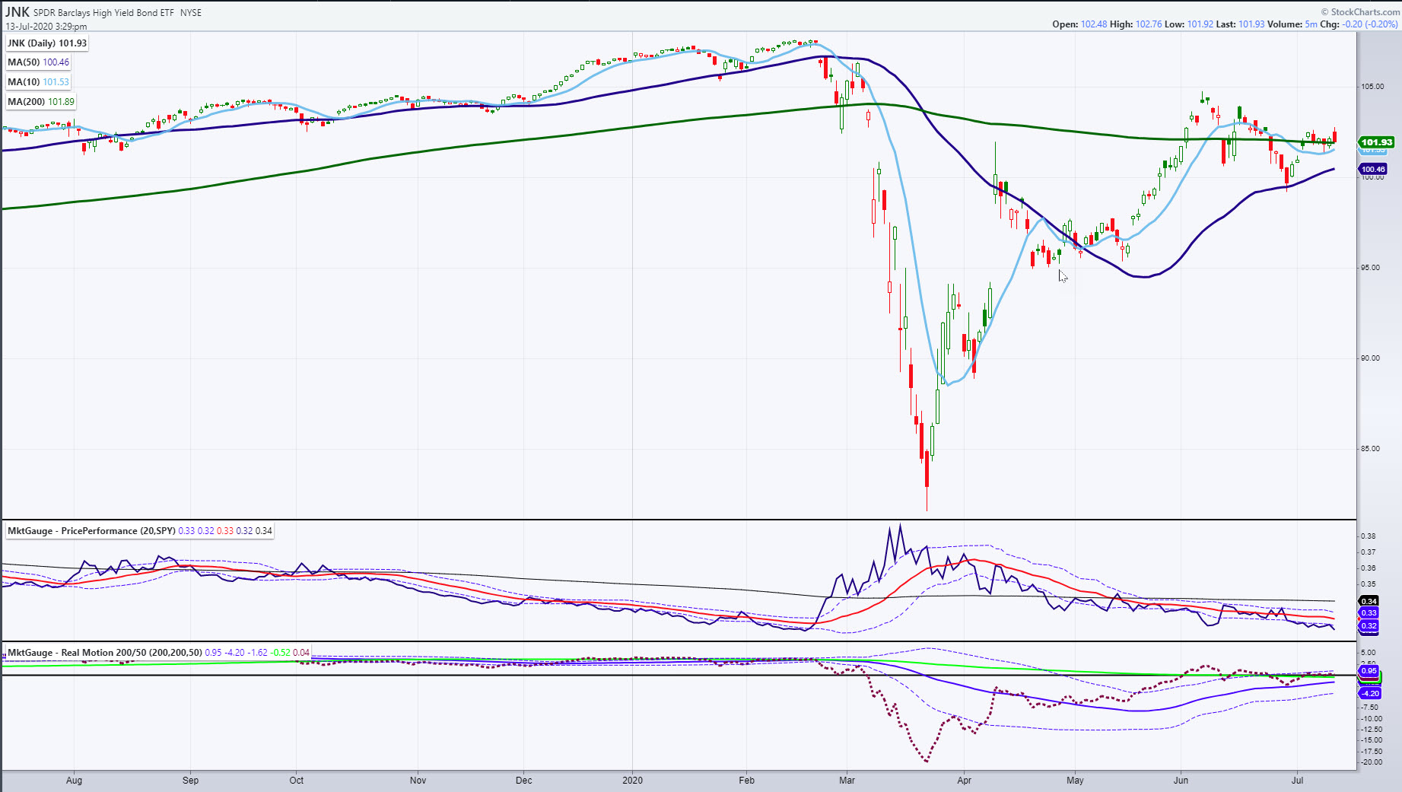Click the 2020 label on the time axis

(632, 781)
